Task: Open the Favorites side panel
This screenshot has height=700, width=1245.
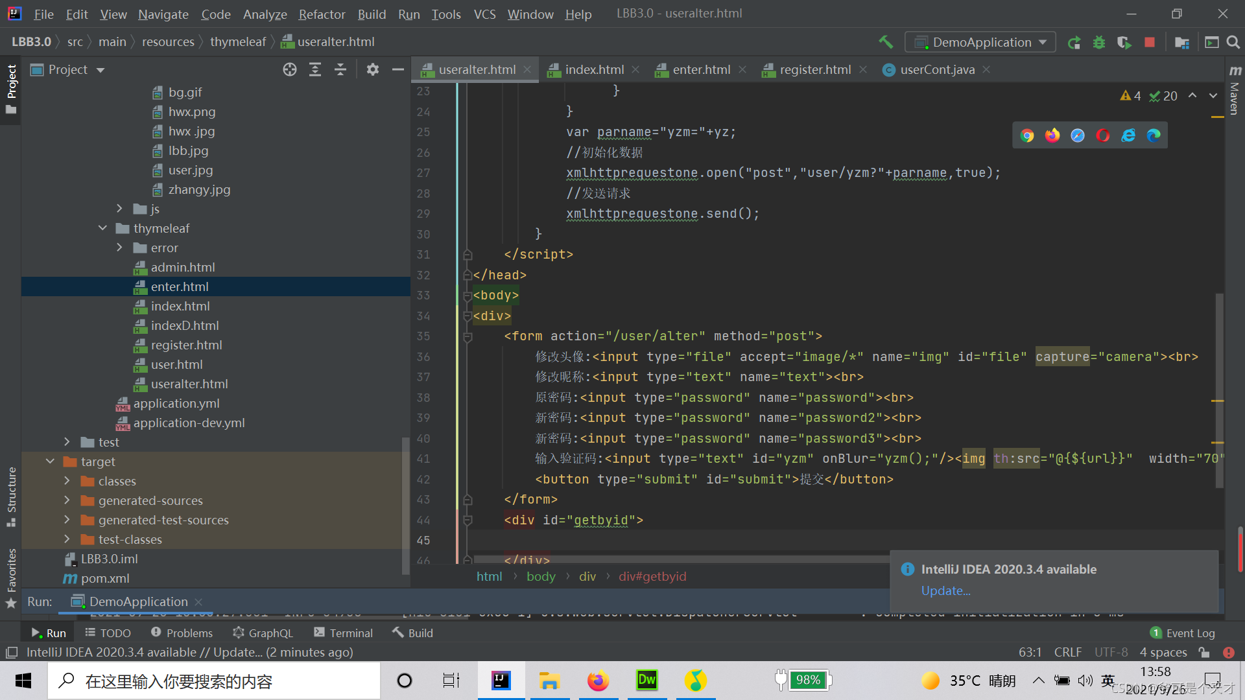Action: point(11,578)
